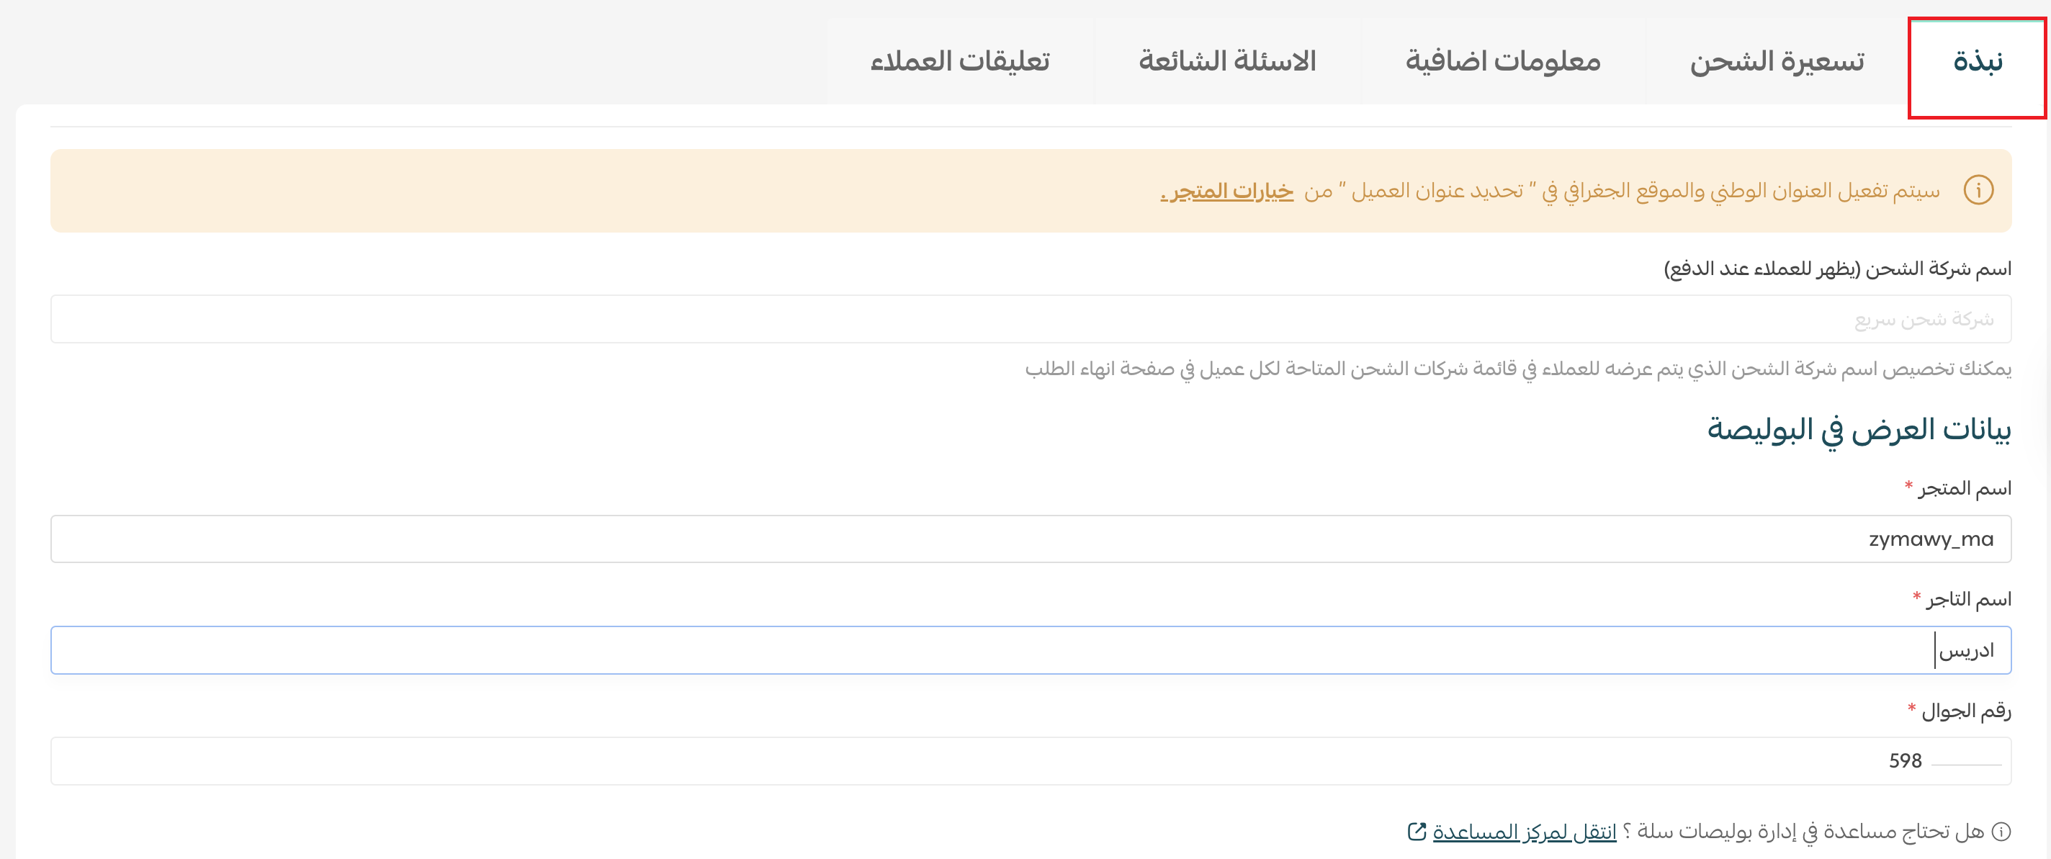The width and height of the screenshot is (2051, 859).
Task: Click the رقم الجوال label
Action: point(1966,710)
